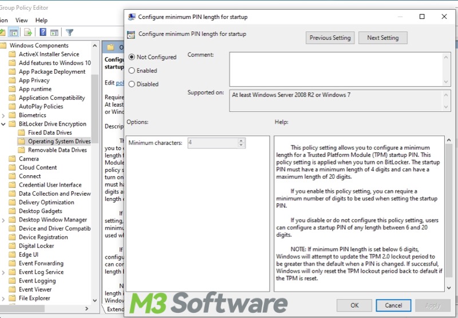Click the up-one-level folder toolbar icon
458x318 pixels.
coord(2,33)
